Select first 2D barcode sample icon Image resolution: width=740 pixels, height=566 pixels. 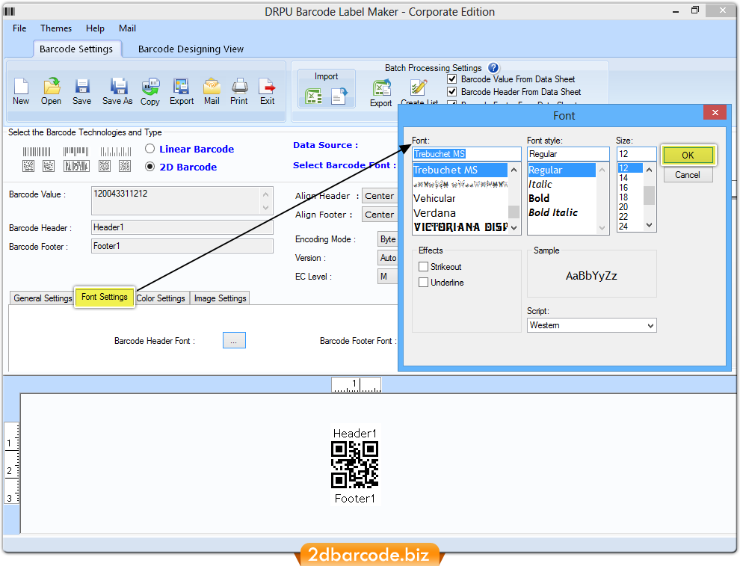[x=28, y=166]
